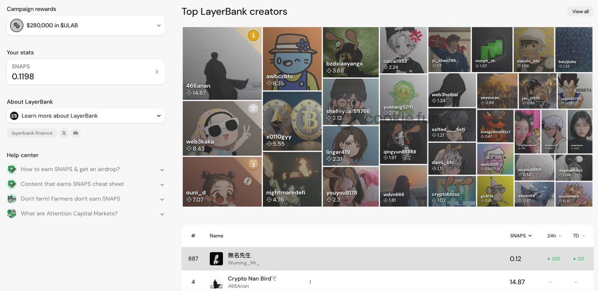Click the 466Anan avatar in row 4
This screenshot has height=291, width=598.
pyautogui.click(x=216, y=282)
